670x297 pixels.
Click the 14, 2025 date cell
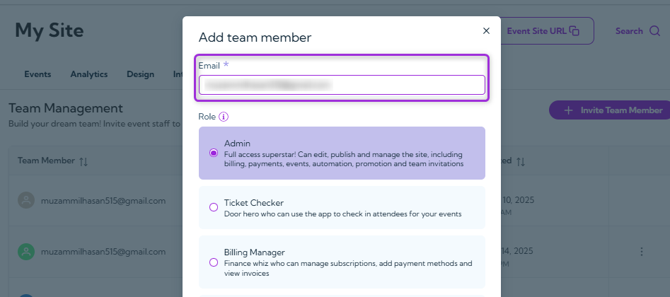(517, 251)
